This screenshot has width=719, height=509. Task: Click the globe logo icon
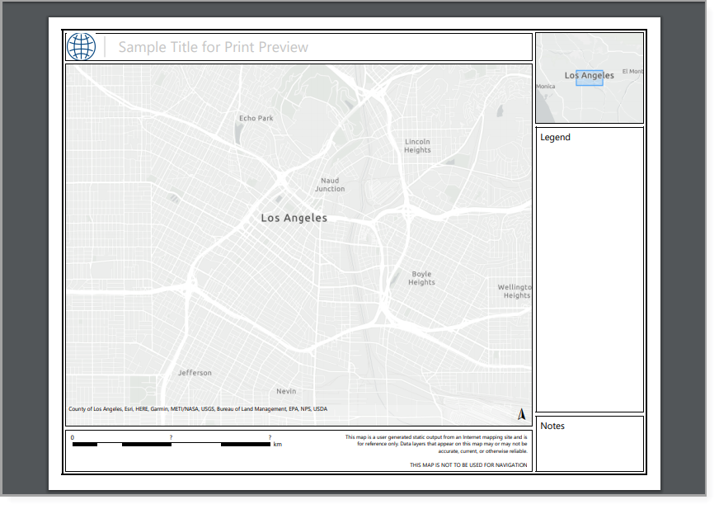point(82,47)
